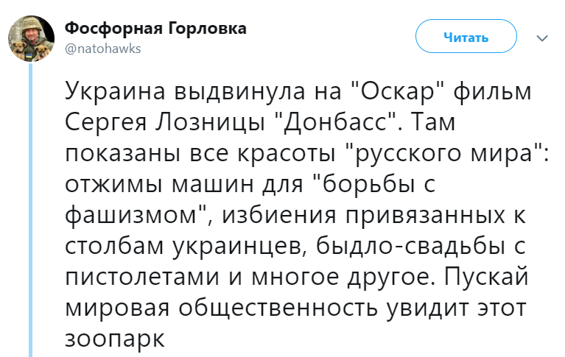Visit the @natohawks handle link
This screenshot has width=565, height=357.
coord(103,49)
